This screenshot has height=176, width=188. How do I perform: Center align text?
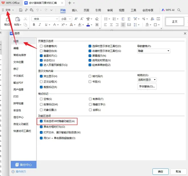click(x=111, y=25)
